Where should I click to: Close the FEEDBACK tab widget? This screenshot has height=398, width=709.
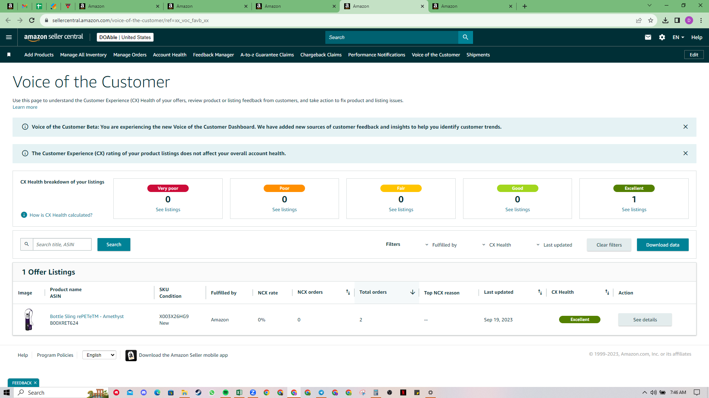point(35,383)
